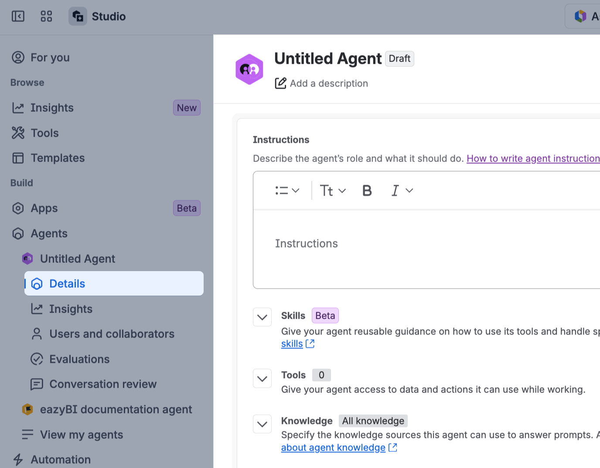Expand the Knowledge section
This screenshot has width=600, height=468.
[x=262, y=424]
